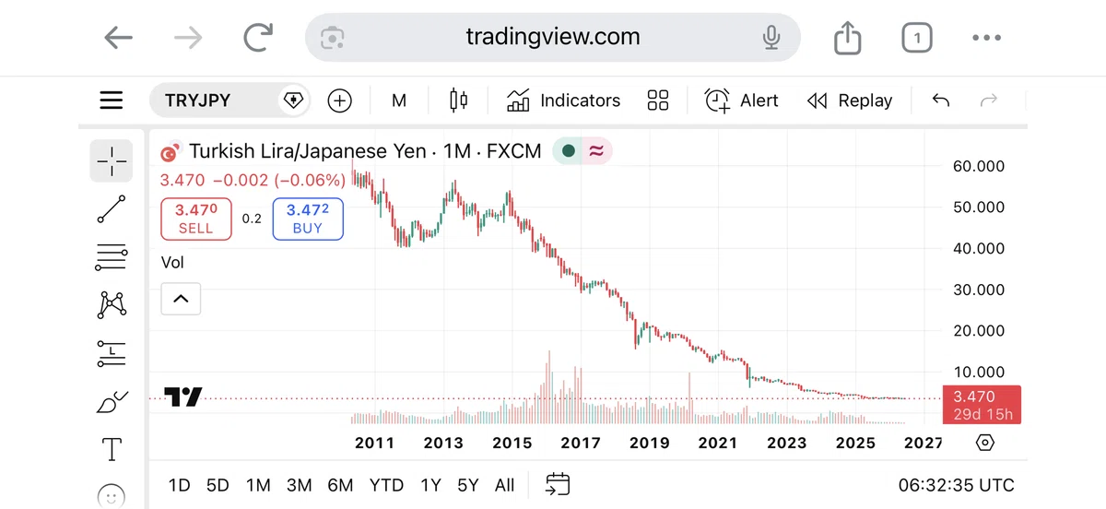Screen dimensions: 1106x509
Task: Open the layout setup grid icon
Action: (658, 101)
